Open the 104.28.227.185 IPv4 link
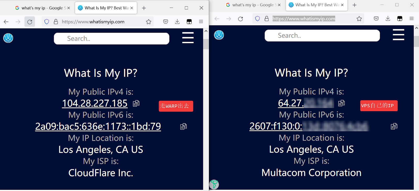419x191 pixels. pyautogui.click(x=95, y=104)
